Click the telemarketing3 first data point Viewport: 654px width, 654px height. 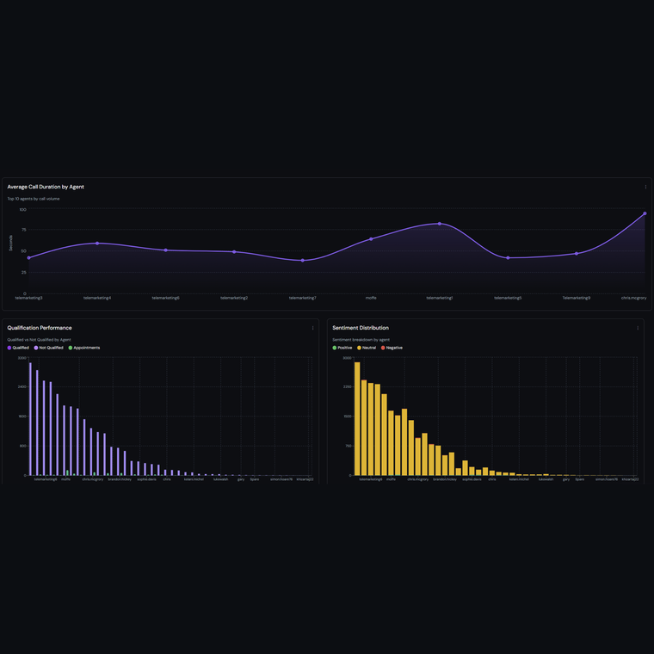pos(28,258)
